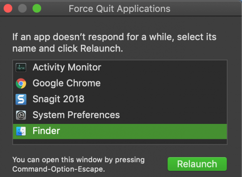Click the highlighted Finder name text
Screen dimensions: 242x177
click(46, 131)
